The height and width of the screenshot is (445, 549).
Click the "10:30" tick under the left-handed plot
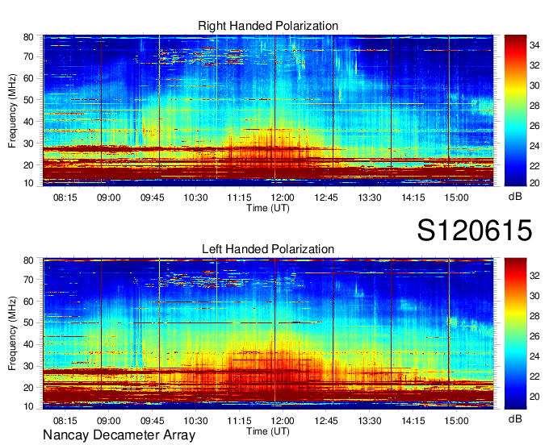coord(195,421)
